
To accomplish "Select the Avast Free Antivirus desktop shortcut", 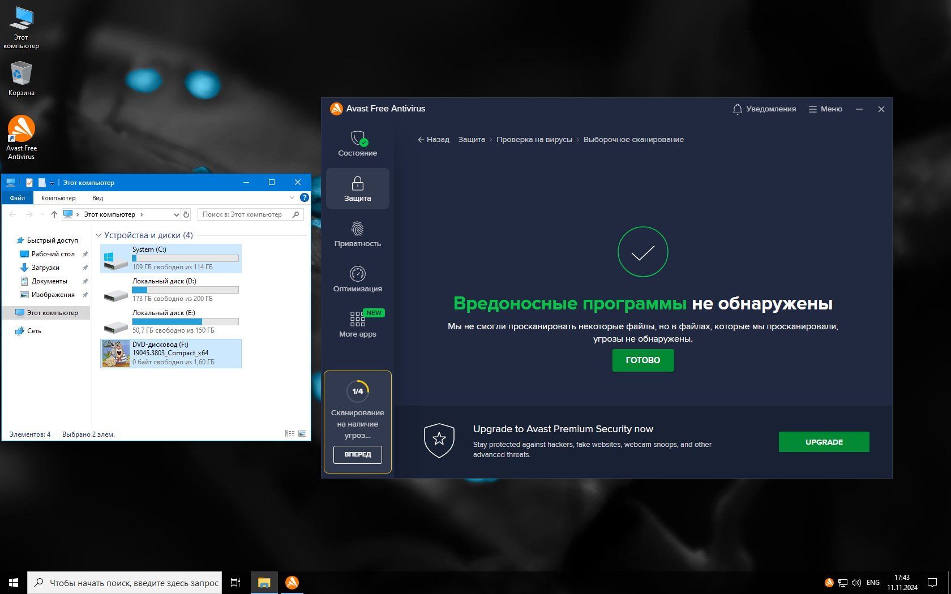I will click(22, 137).
